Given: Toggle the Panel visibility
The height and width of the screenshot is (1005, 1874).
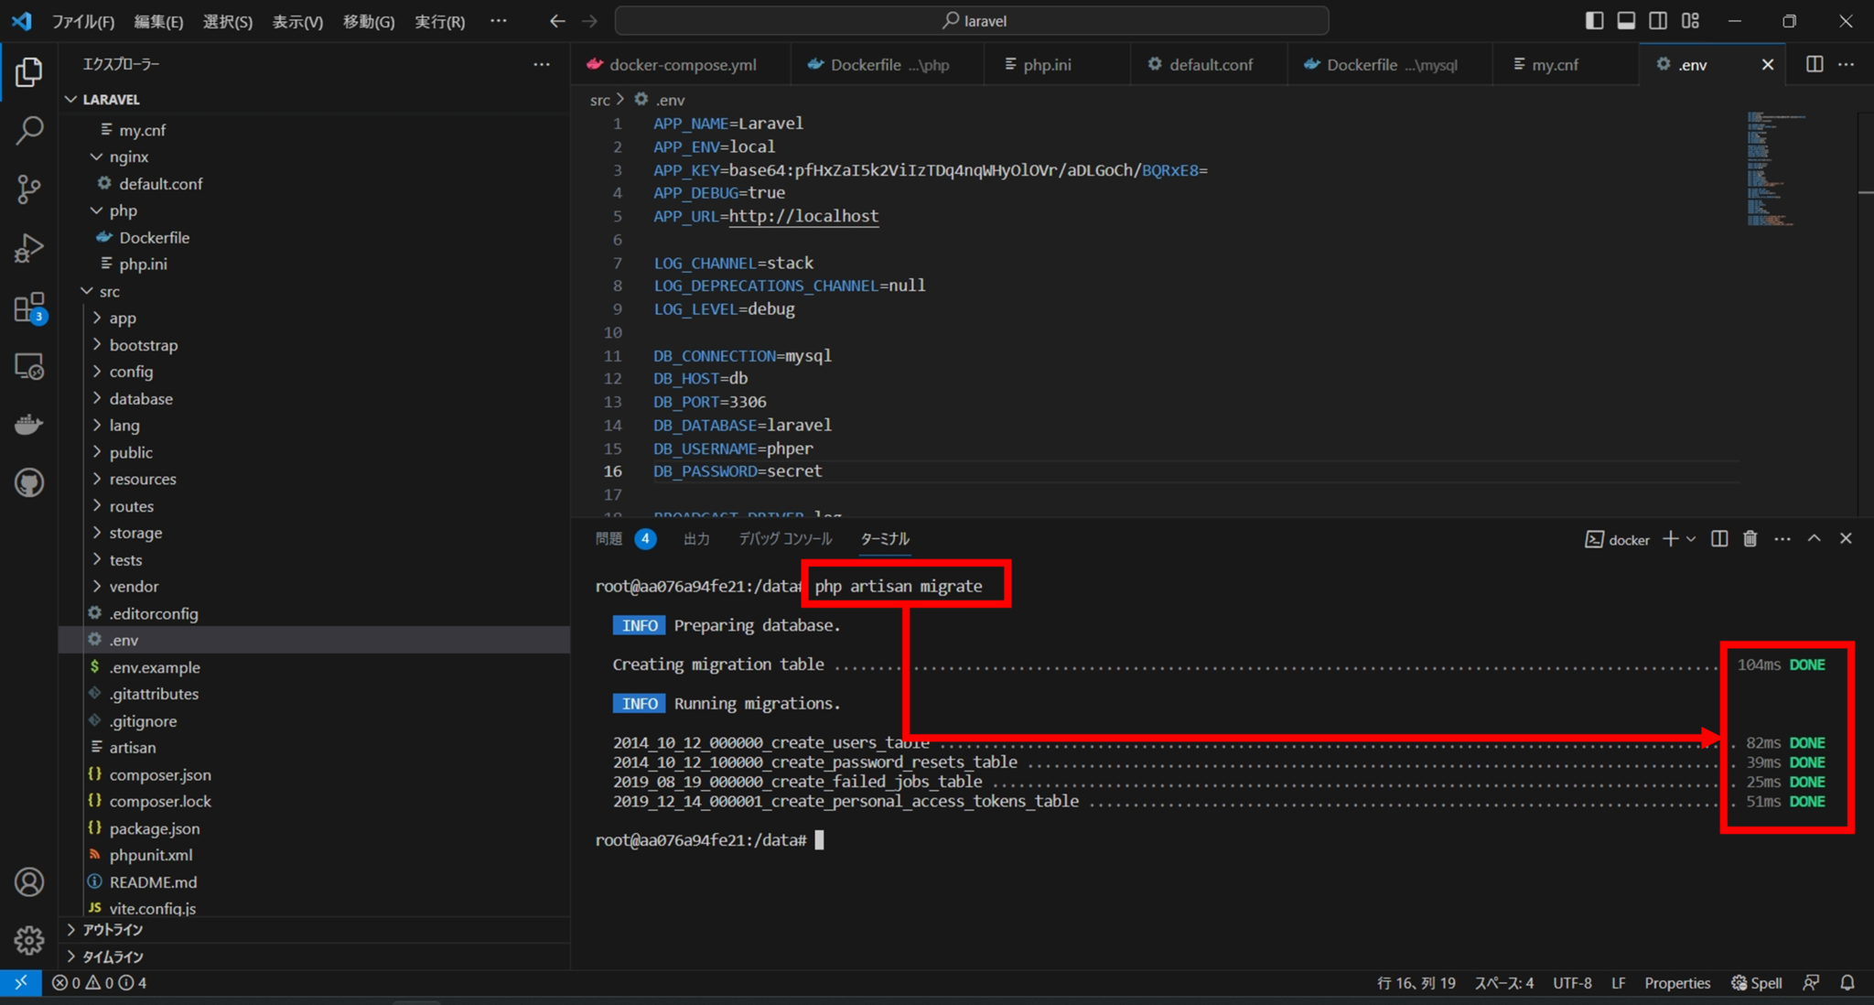Looking at the screenshot, I should coord(1627,20).
